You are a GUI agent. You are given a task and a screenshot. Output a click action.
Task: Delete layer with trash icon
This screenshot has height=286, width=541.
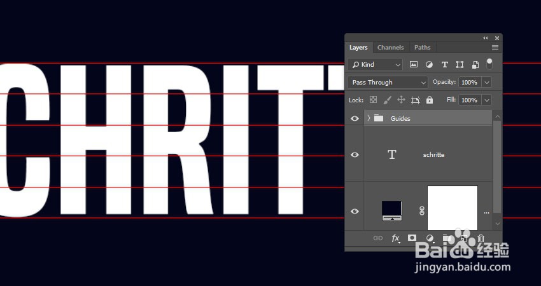(481, 238)
